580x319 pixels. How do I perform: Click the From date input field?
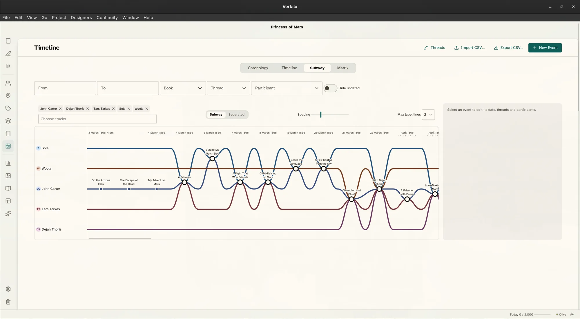(65, 88)
